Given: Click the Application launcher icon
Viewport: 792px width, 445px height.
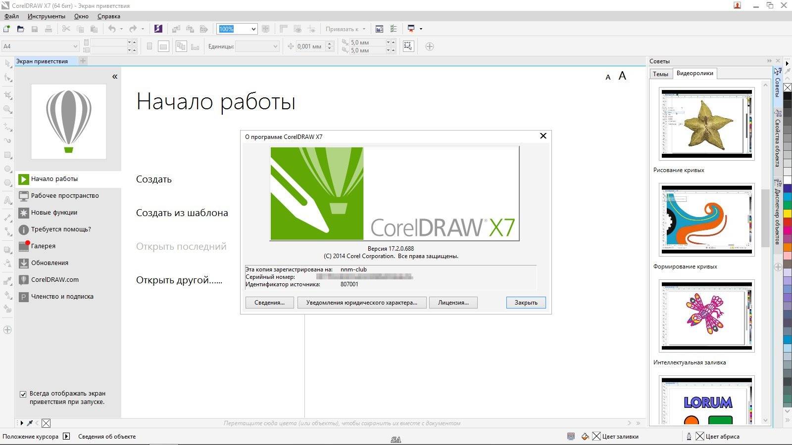Looking at the screenshot, I should (411, 29).
